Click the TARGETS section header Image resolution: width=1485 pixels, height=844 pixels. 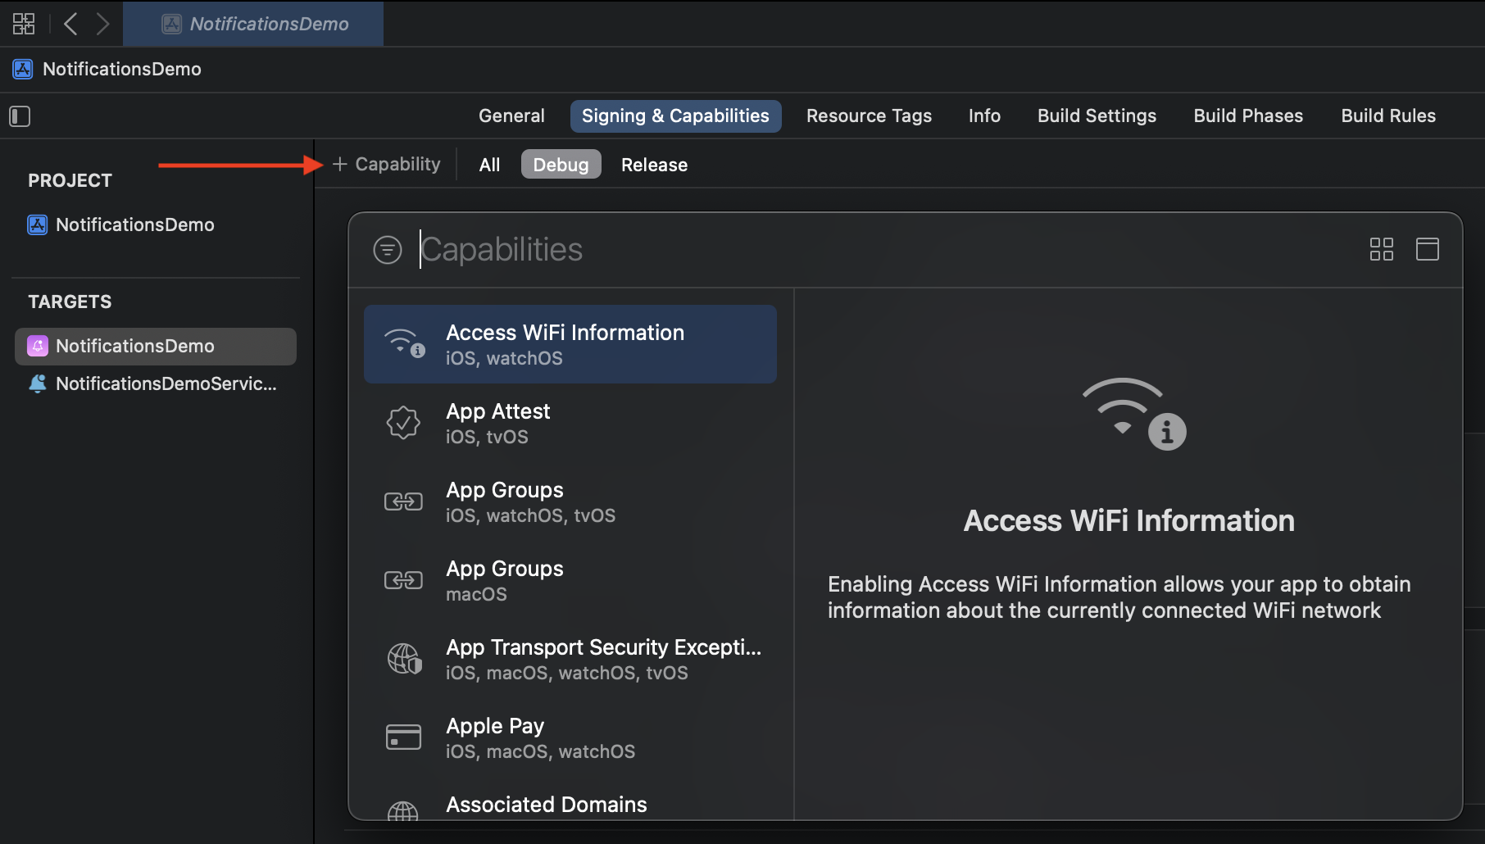(x=70, y=302)
